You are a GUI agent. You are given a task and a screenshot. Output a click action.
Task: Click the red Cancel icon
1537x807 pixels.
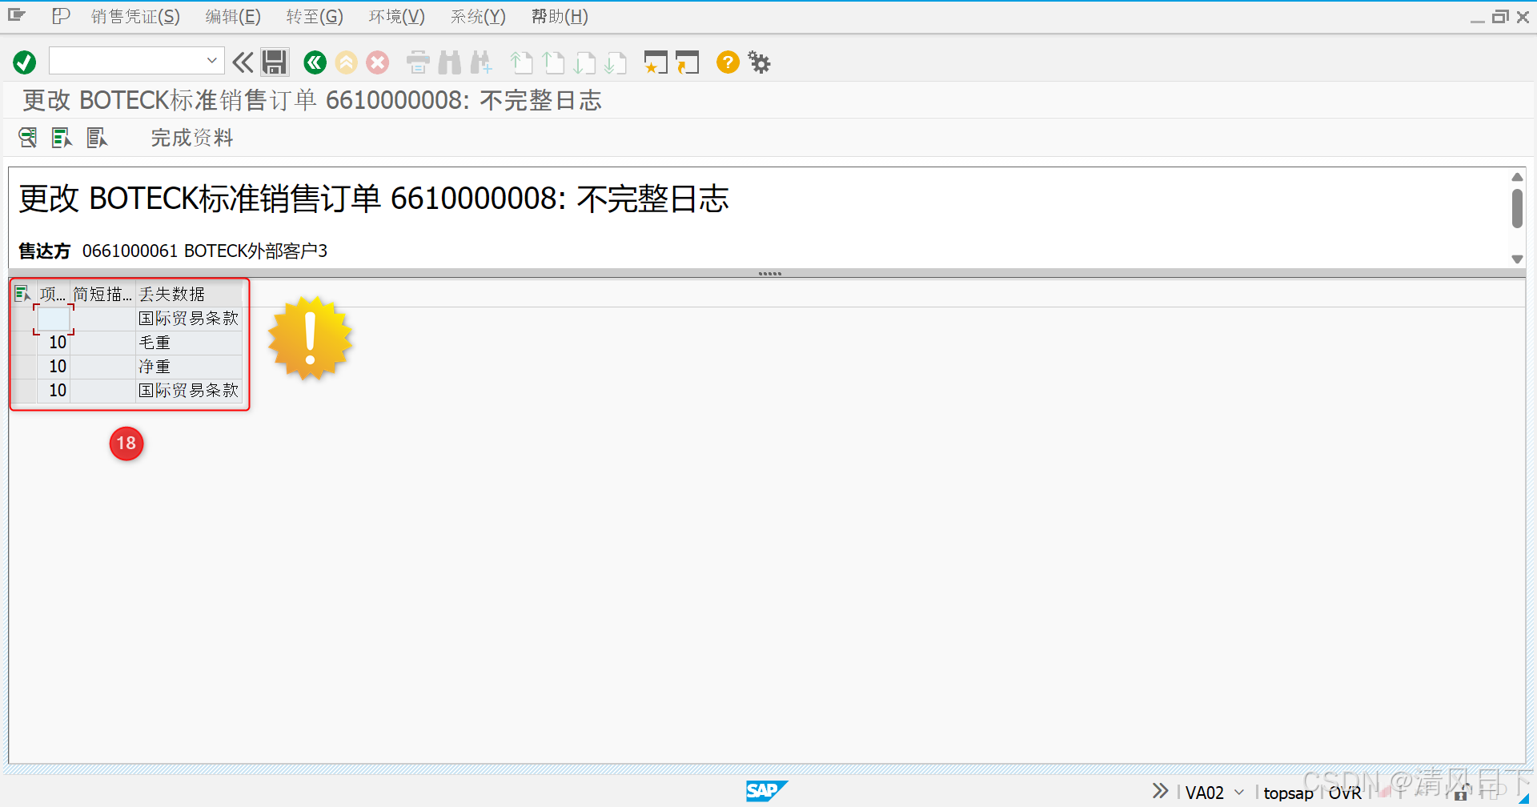(378, 62)
